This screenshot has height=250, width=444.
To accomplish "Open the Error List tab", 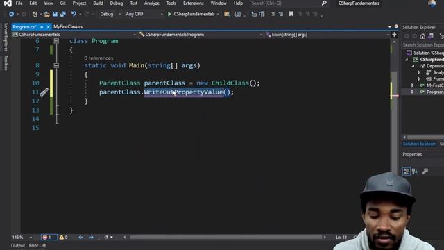I will [x=37, y=245].
